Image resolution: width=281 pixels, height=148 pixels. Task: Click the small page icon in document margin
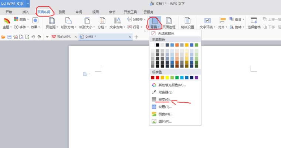(x=85, y=74)
